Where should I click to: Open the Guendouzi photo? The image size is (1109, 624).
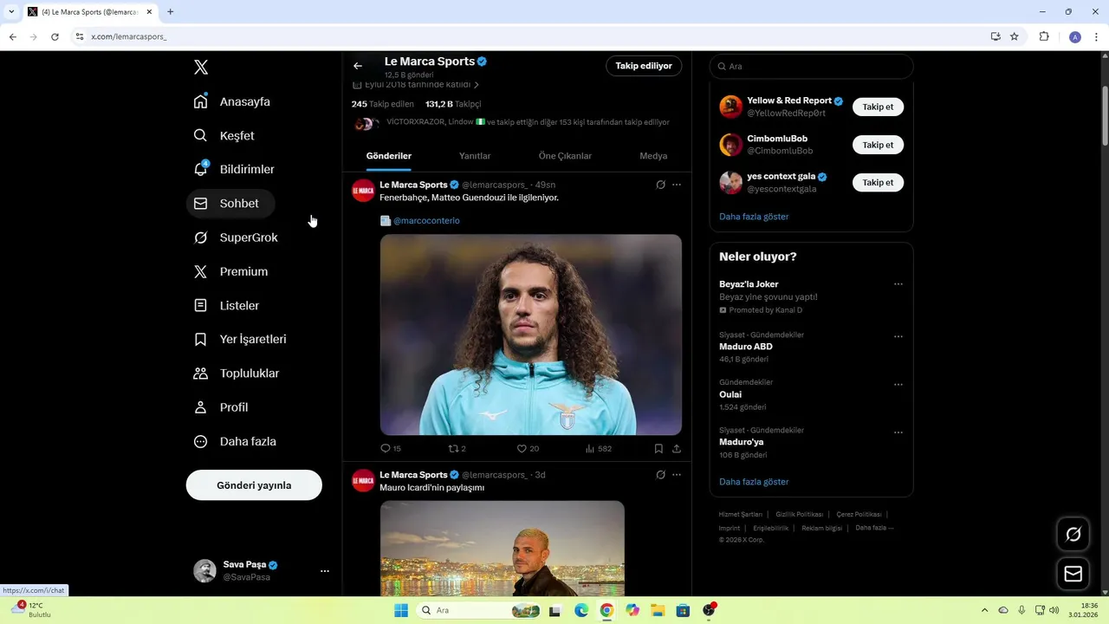(531, 335)
